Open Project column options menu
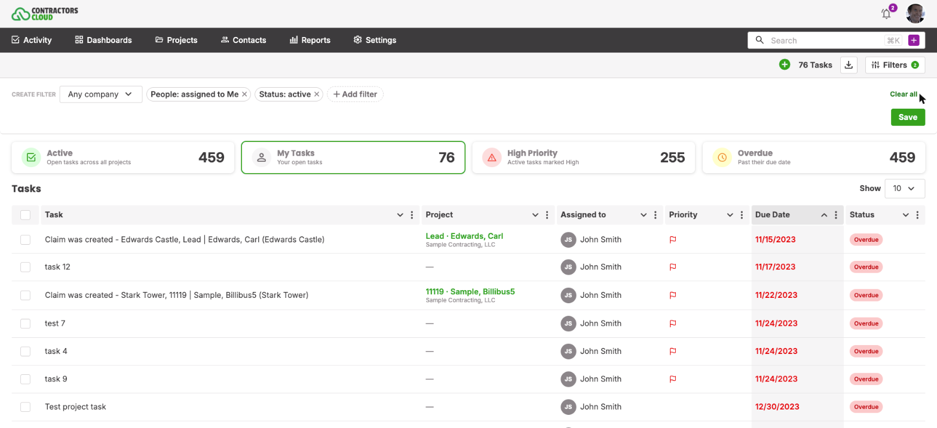The height and width of the screenshot is (428, 937). [546, 215]
